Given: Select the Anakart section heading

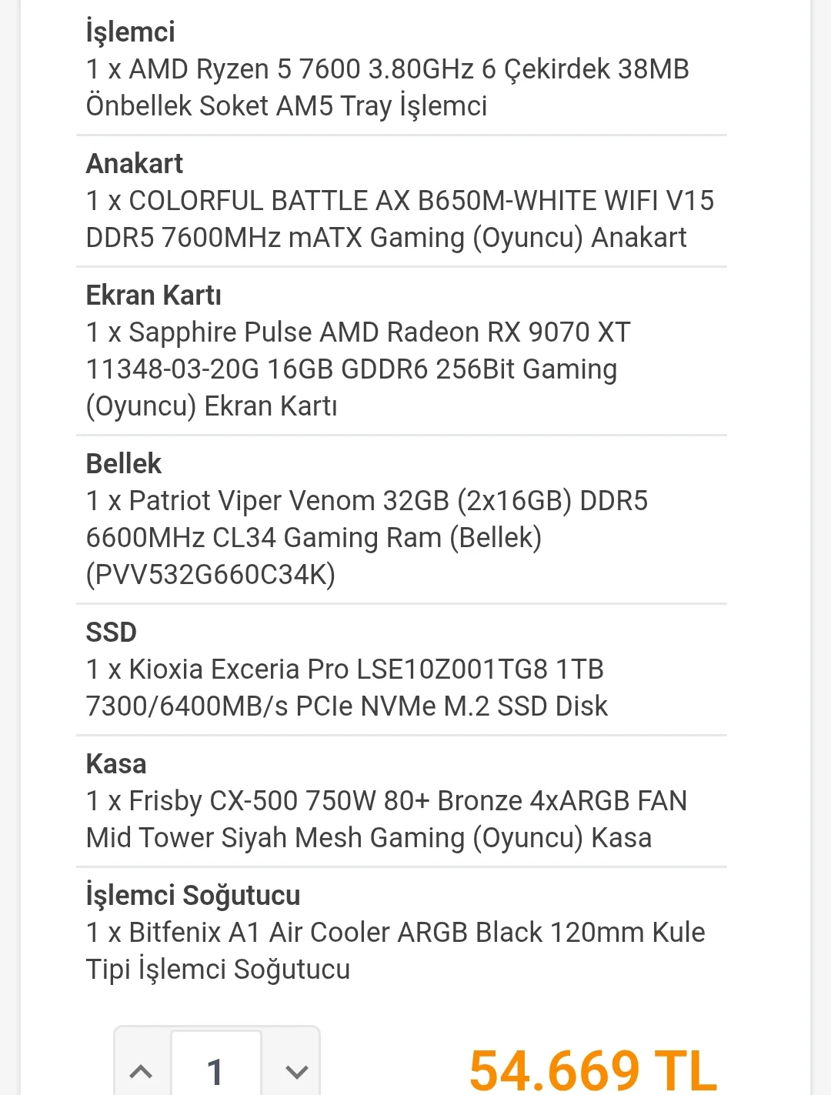Looking at the screenshot, I should pos(135,163).
